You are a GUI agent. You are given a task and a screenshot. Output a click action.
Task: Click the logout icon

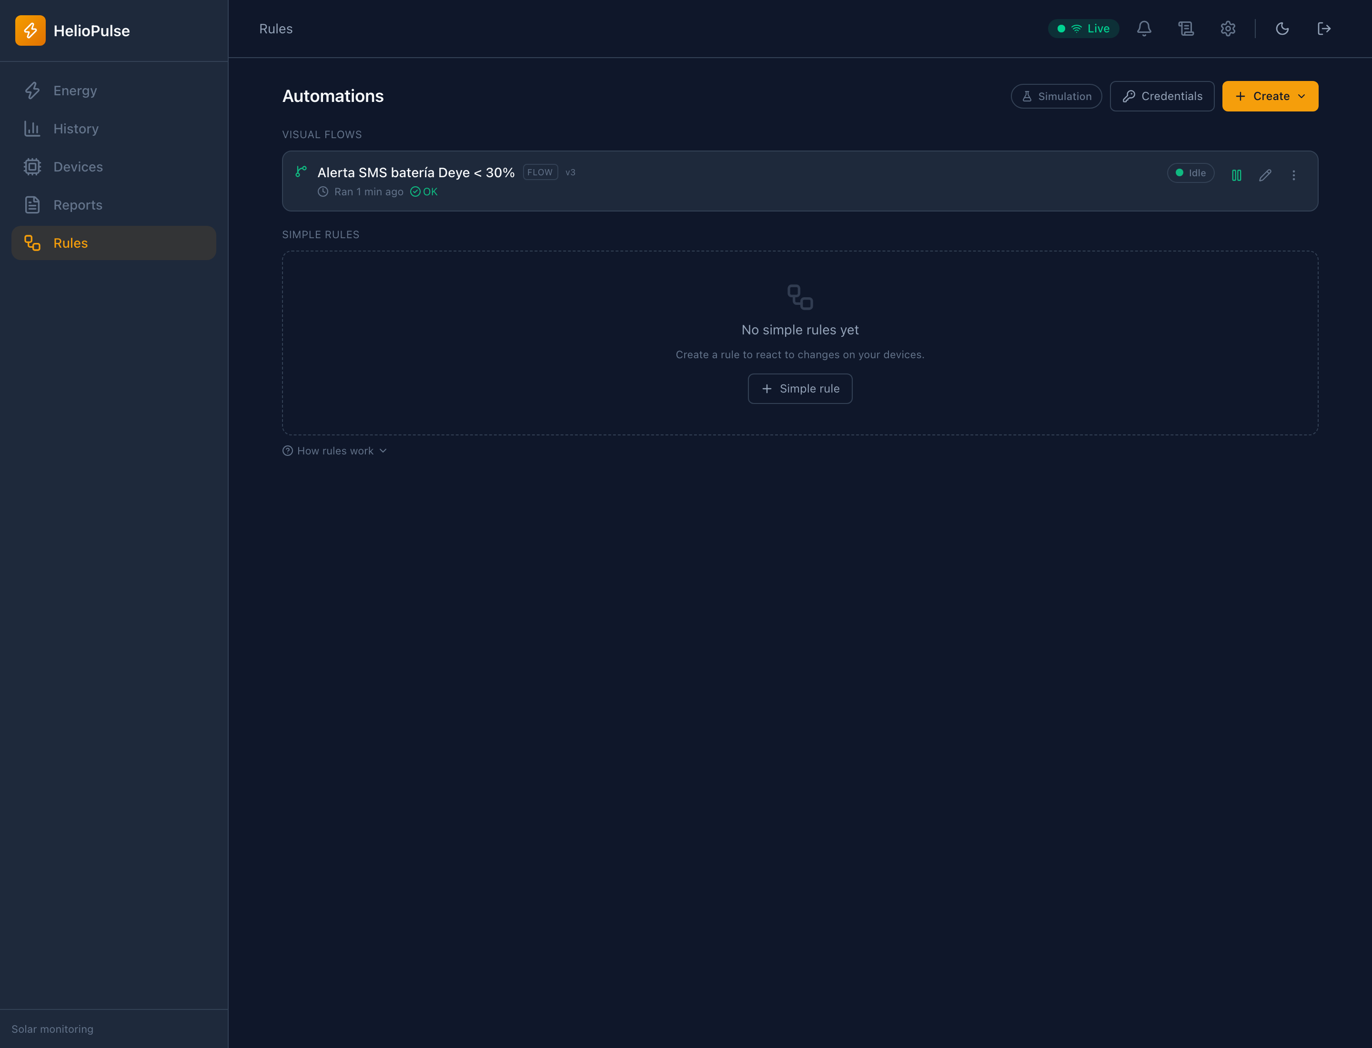1324,29
